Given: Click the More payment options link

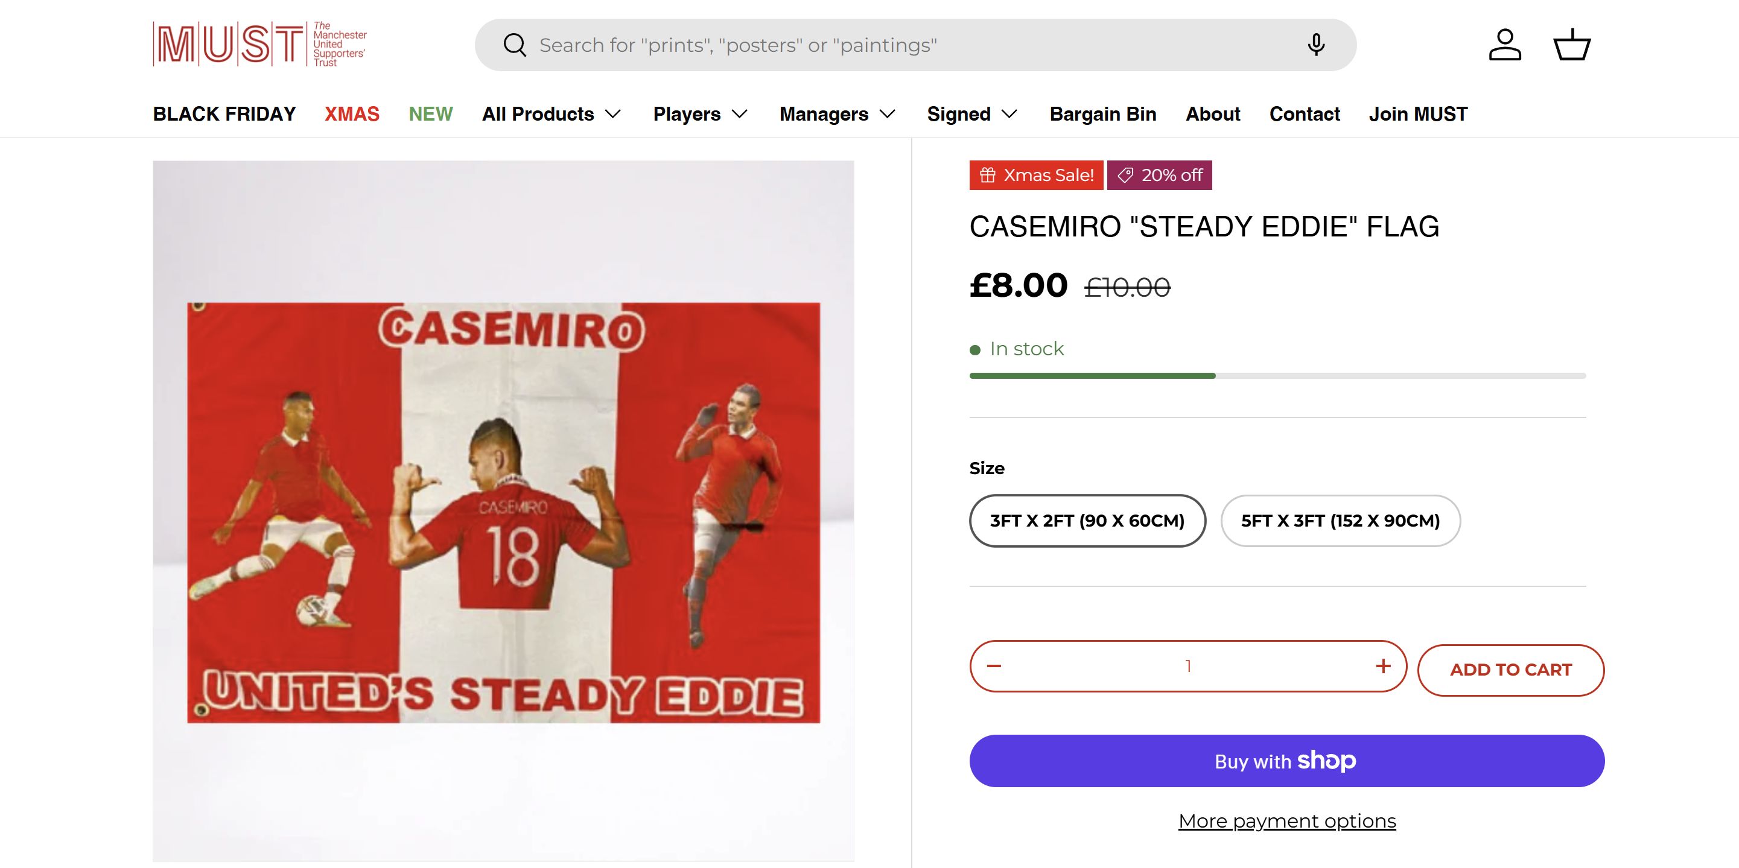Looking at the screenshot, I should click(1286, 821).
